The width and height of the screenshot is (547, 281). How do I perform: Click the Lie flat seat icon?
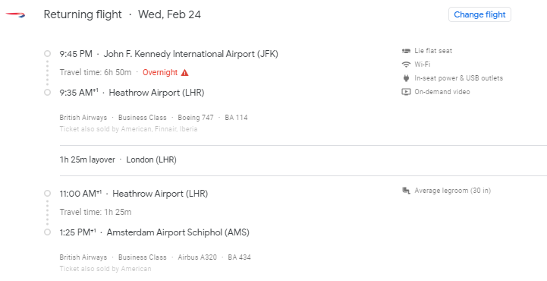(x=406, y=51)
